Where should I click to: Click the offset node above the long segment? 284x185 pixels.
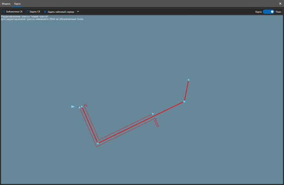[x=153, y=114]
